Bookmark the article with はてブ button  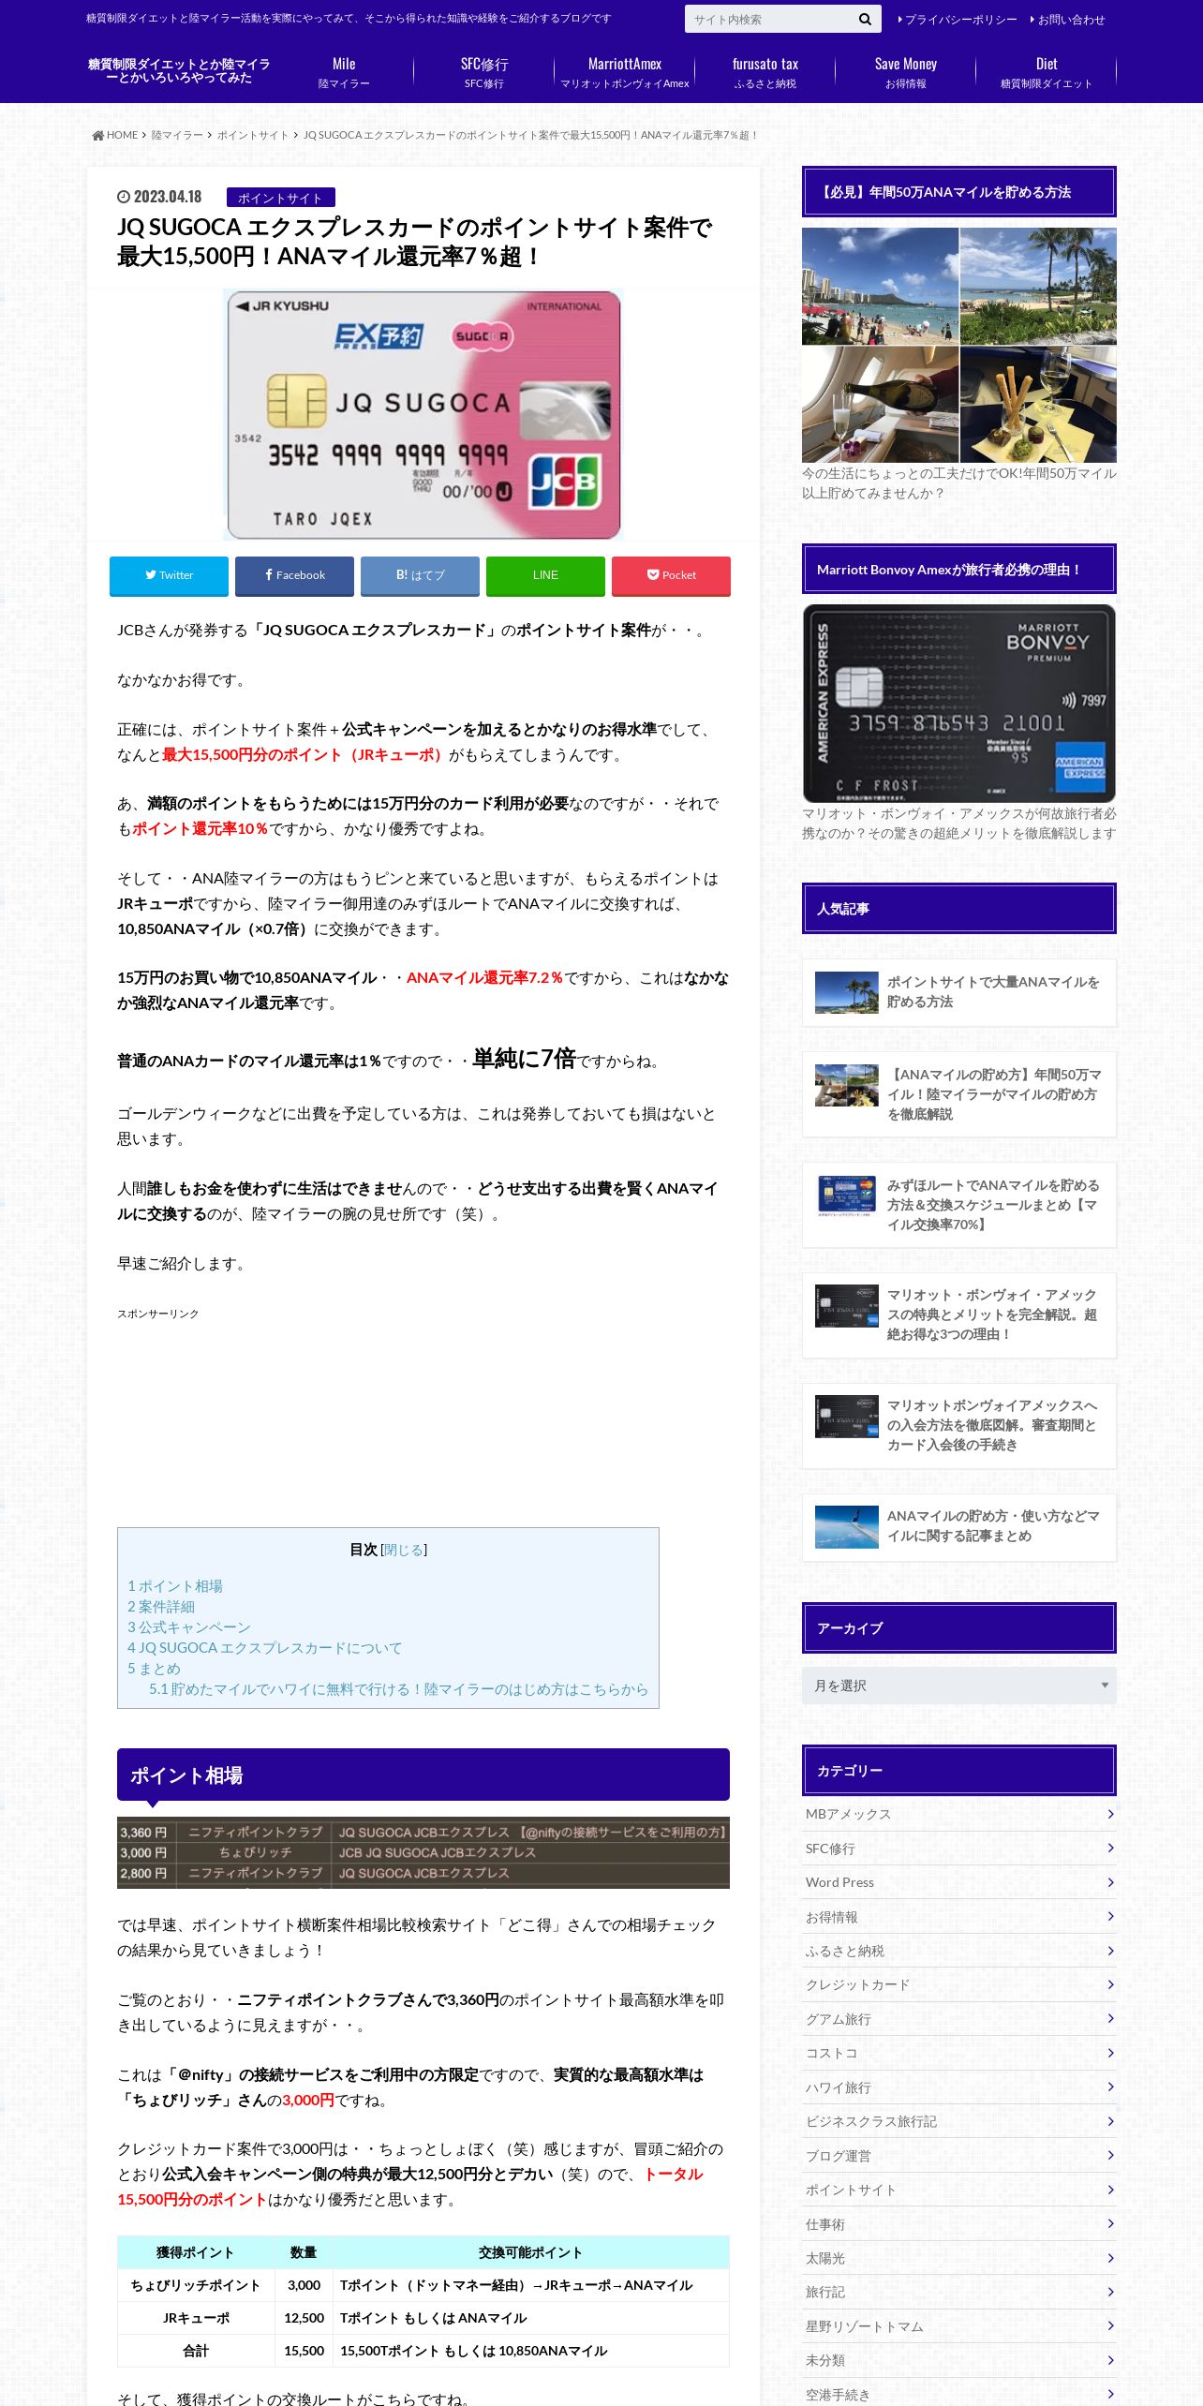(420, 575)
